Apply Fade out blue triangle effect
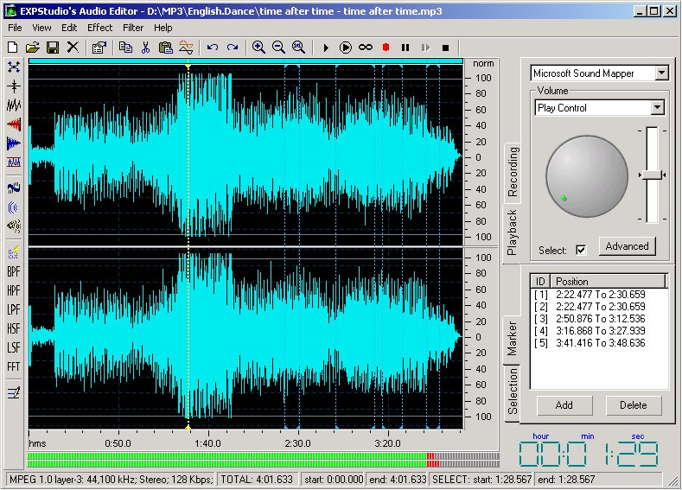Screen dimensions: 682x490 [14, 143]
